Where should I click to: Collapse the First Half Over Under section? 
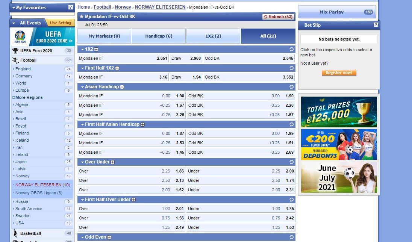pyautogui.click(x=82, y=200)
